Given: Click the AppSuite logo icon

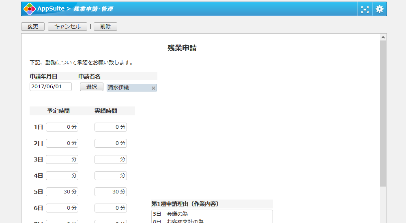Looking at the screenshot, I should point(29,9).
